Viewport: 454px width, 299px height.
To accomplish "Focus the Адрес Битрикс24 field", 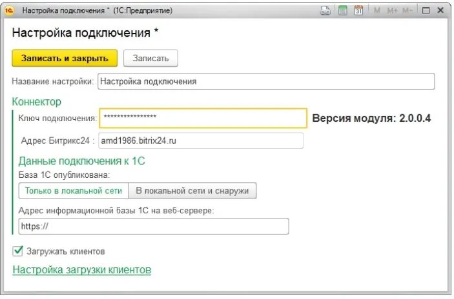I will (x=201, y=140).
